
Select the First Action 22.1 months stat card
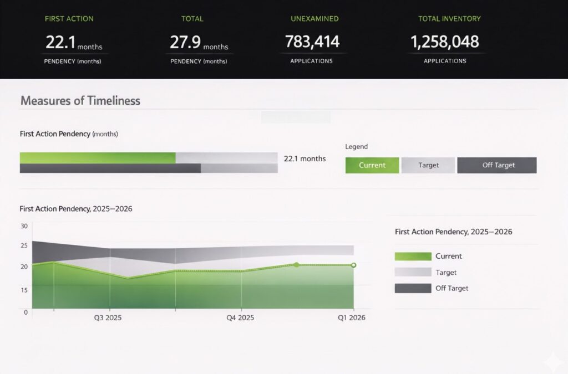coord(73,42)
